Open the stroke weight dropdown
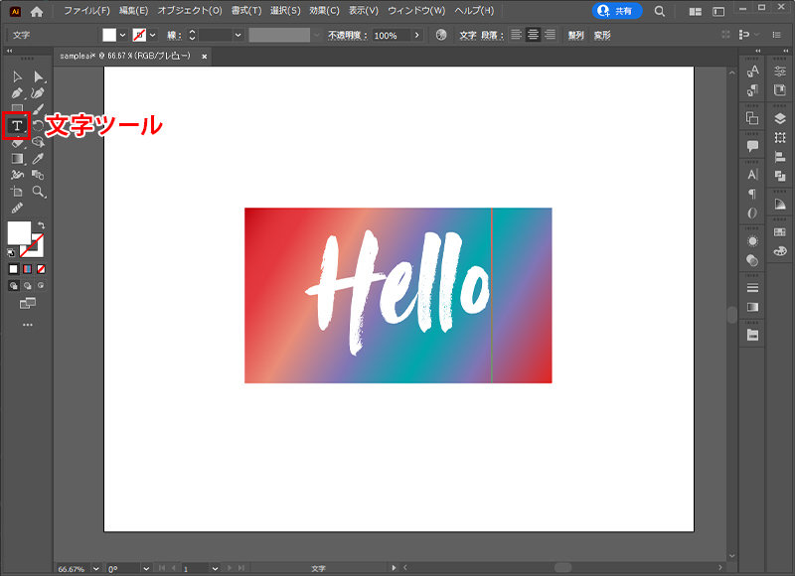795x576 pixels. [236, 33]
